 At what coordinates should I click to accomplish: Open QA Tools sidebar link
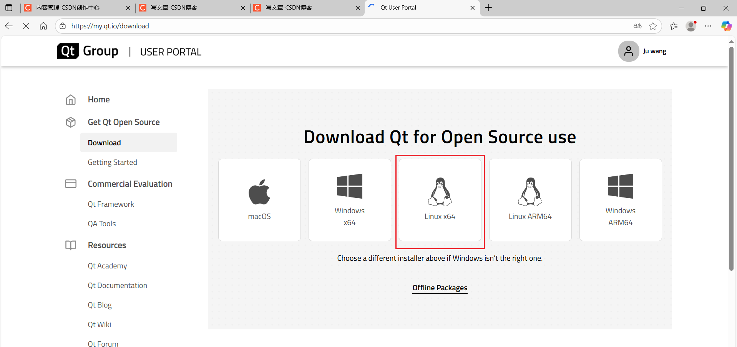(x=102, y=224)
